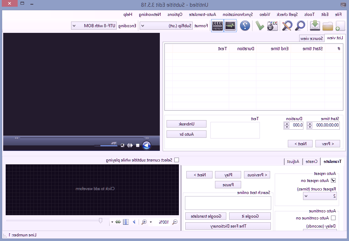The image size is (349, 241).
Task: Enable the Auto continue on checkbox
Action: (x=333, y=218)
